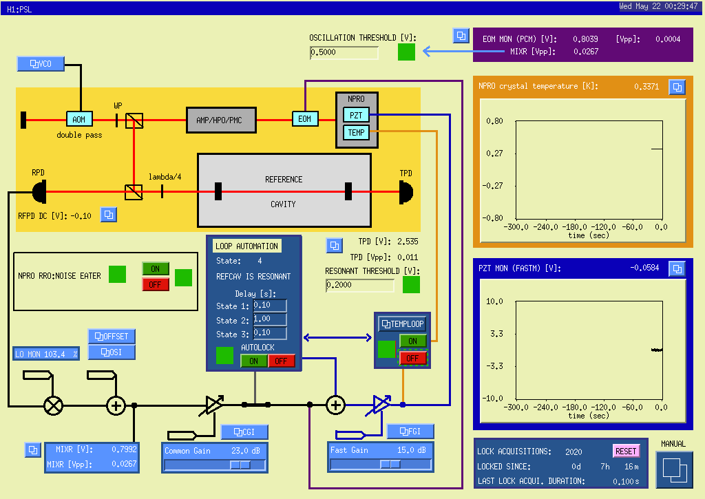Click the AMP/HPO/PMC block
The width and height of the screenshot is (705, 499).
point(221,120)
